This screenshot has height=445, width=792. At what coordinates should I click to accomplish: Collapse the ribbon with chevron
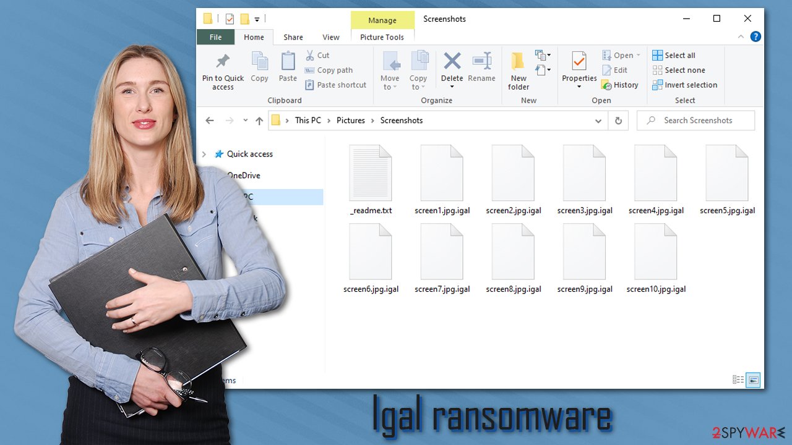tap(741, 37)
